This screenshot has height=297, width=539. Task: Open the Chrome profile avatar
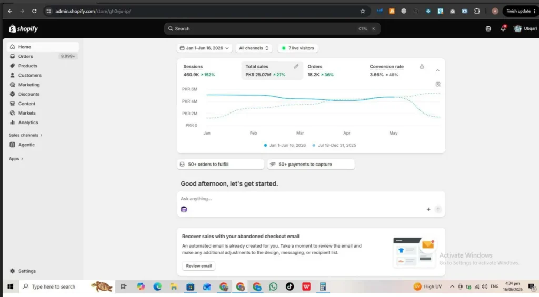click(495, 11)
